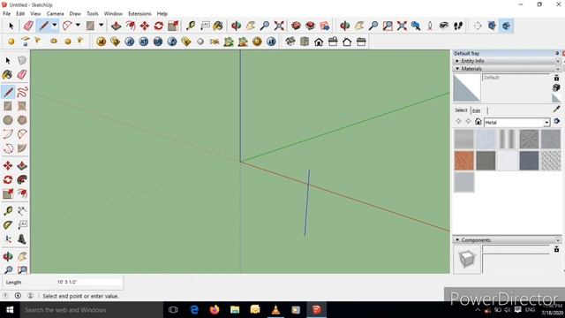The width and height of the screenshot is (565, 318).
Task: Select the Follow Me tool in left toolbar
Action: coord(22,179)
